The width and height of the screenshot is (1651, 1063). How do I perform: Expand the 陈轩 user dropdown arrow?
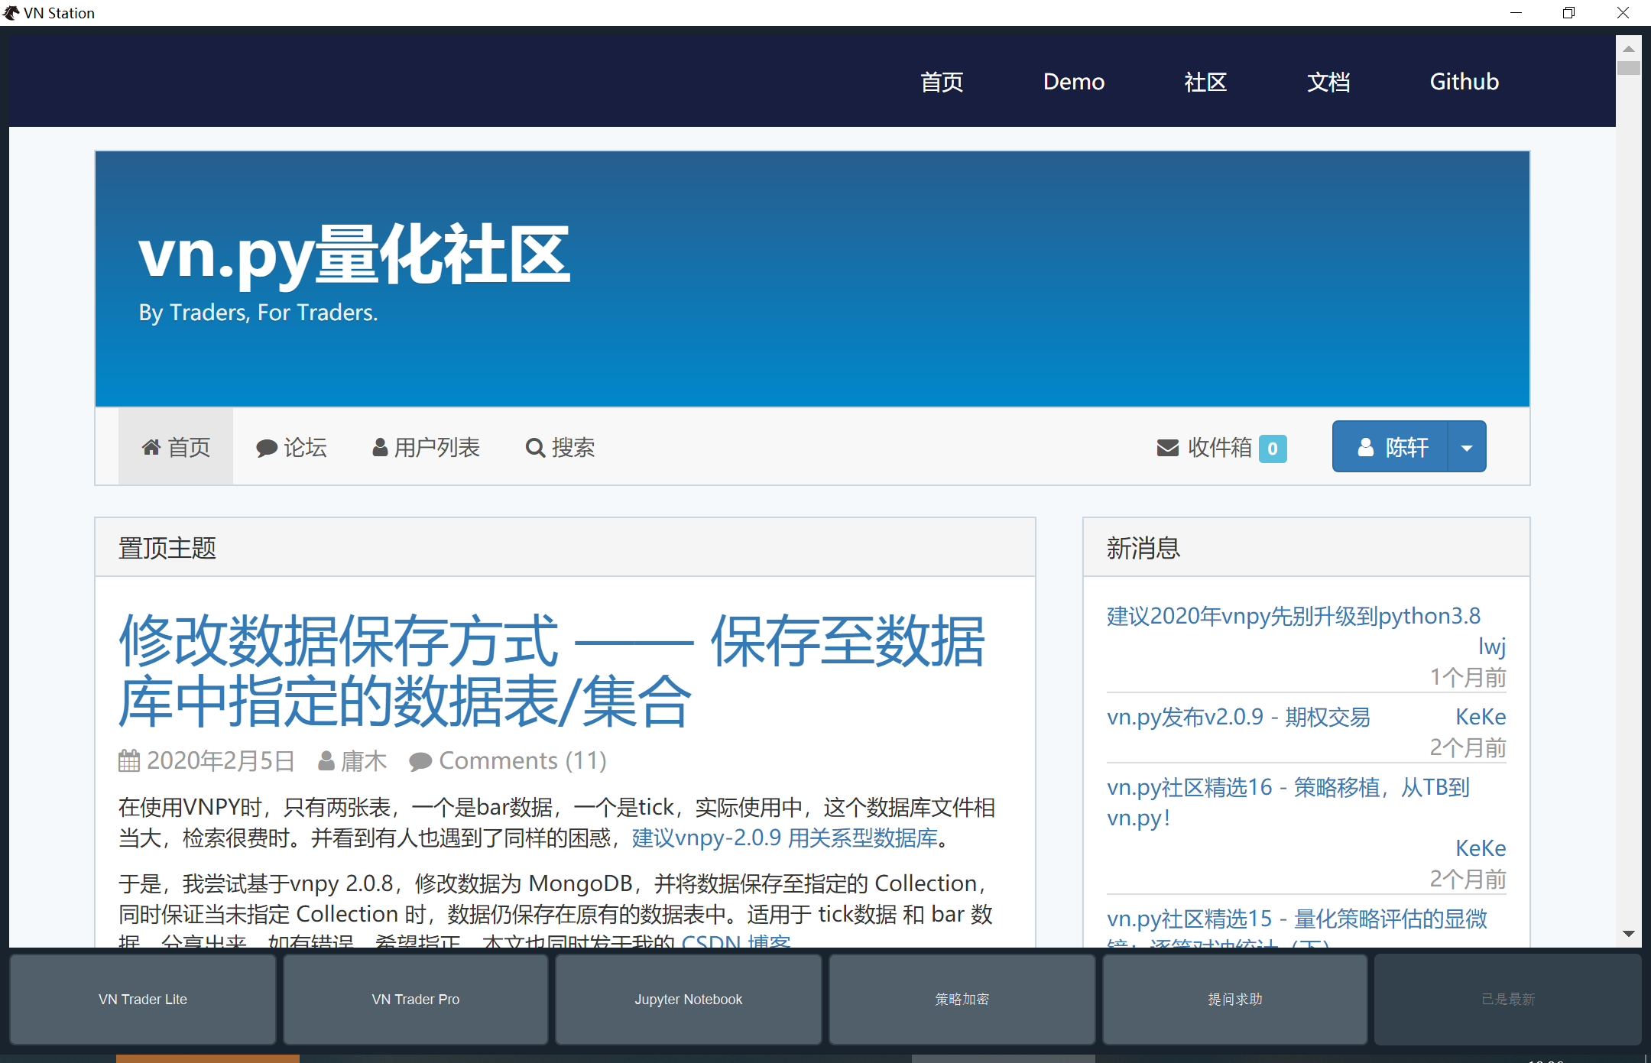coord(1467,447)
